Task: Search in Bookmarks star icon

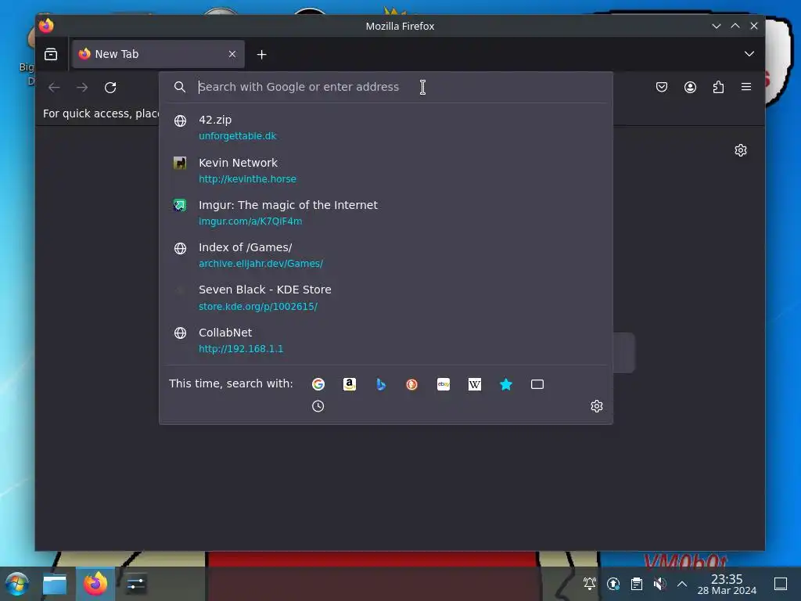Action: point(506,384)
